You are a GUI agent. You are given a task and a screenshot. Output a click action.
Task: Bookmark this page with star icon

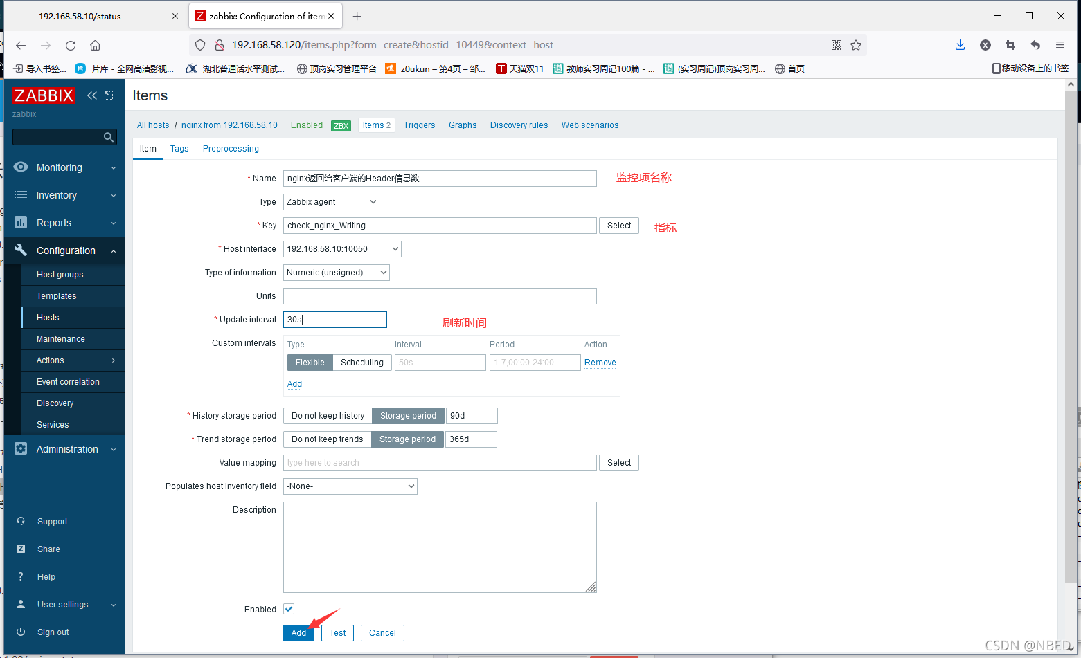click(x=856, y=45)
